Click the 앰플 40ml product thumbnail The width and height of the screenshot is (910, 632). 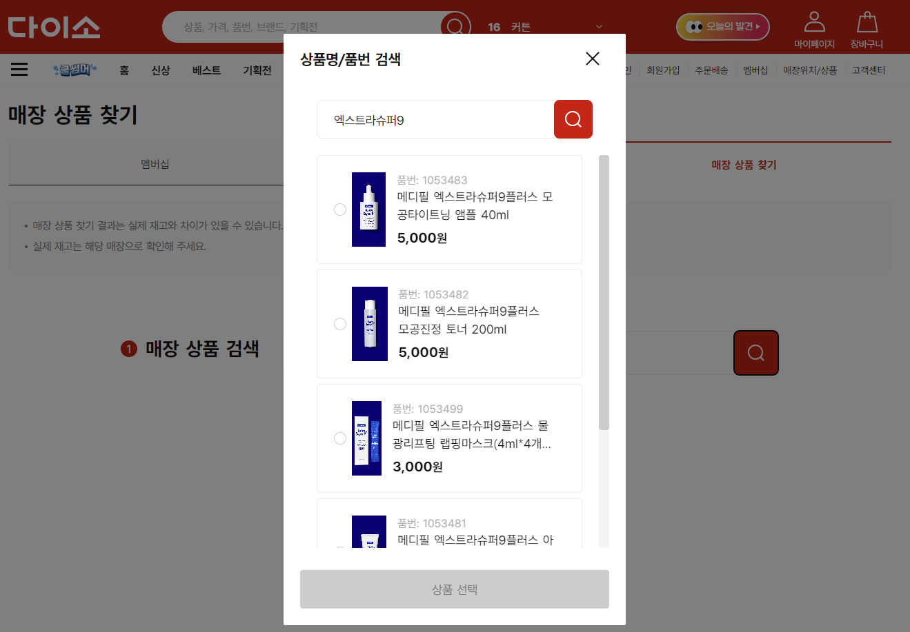[x=368, y=210]
